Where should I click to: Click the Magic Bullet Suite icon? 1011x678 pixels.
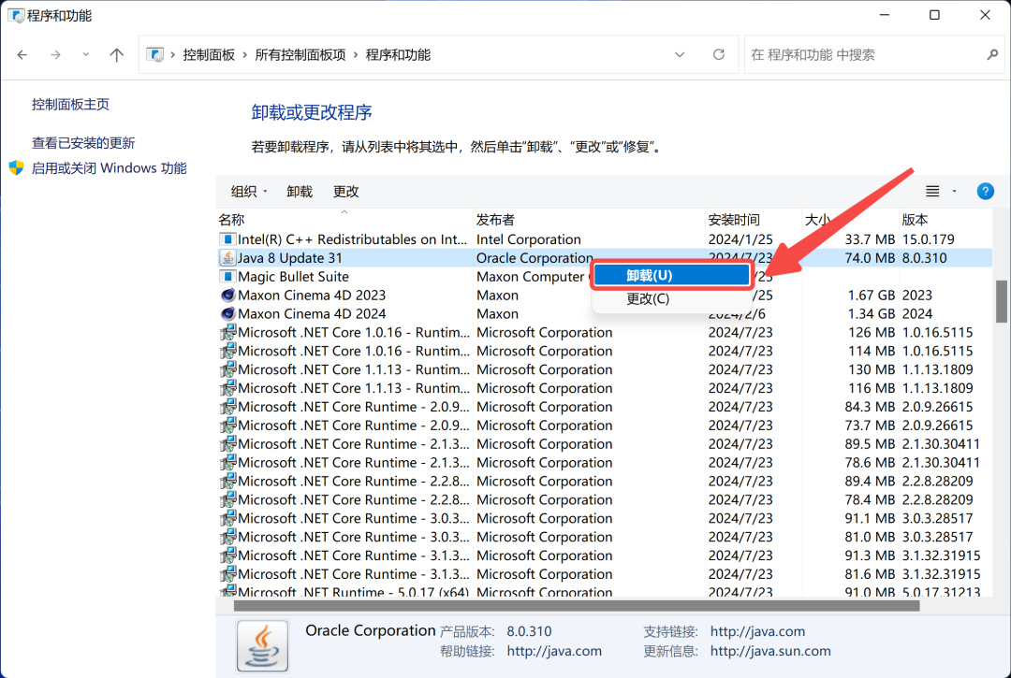227,277
